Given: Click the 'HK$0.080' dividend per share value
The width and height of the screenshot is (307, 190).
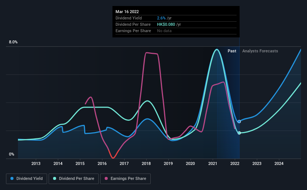Looking at the screenshot, I should click(x=166, y=24).
